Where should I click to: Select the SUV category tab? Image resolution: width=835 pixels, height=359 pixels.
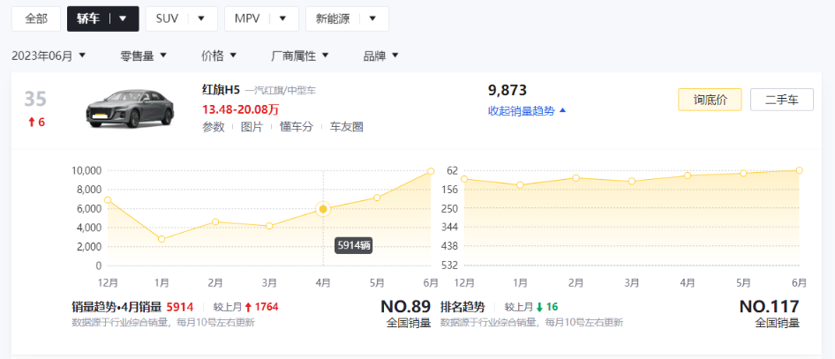[167, 19]
